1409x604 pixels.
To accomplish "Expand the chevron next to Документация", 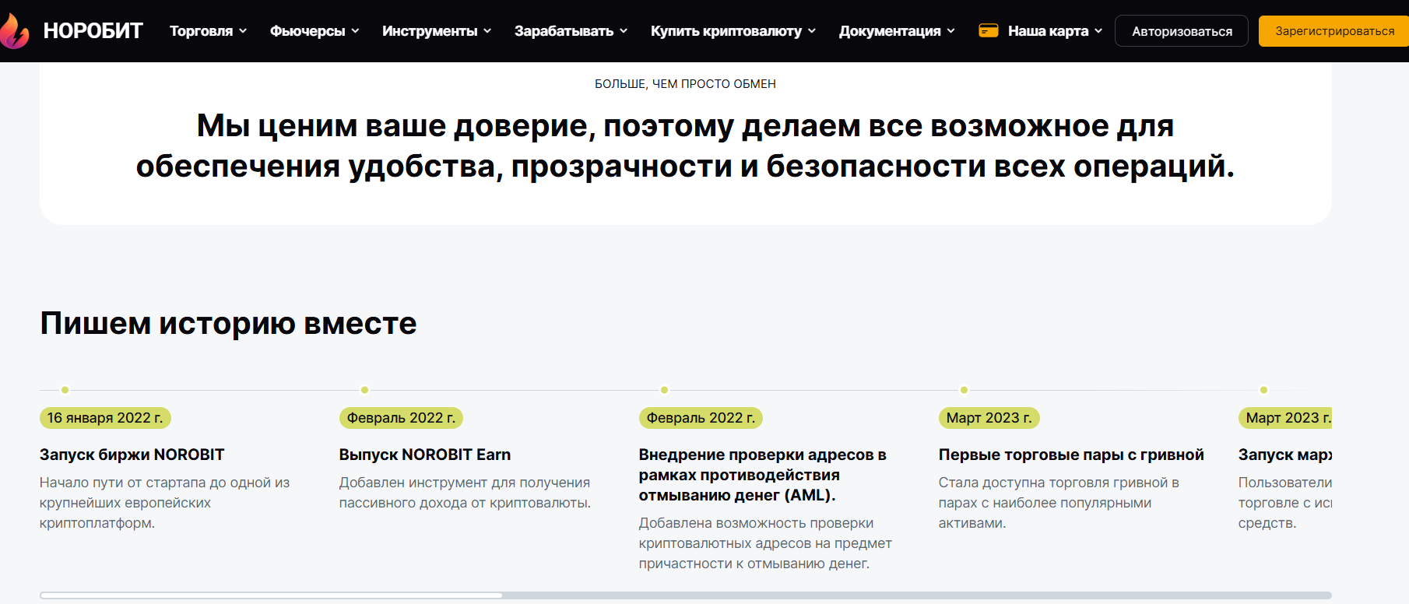I will 950,31.
